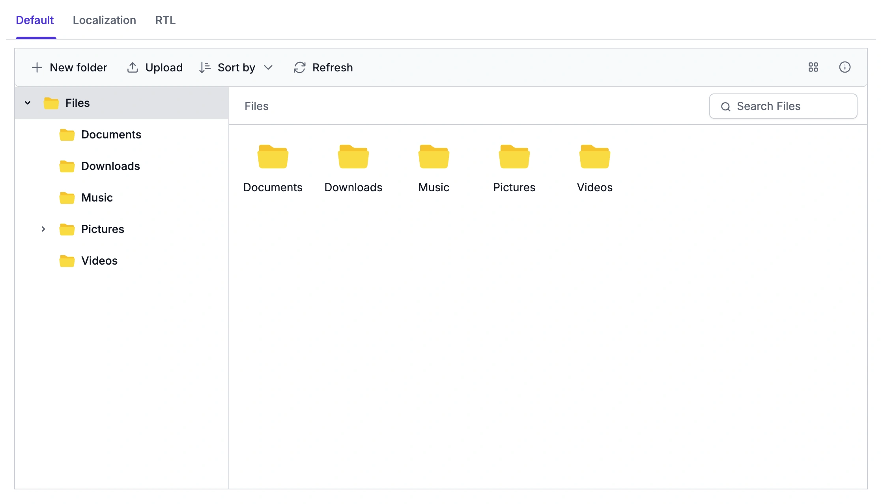The image size is (882, 504).
Task: Click the Music name under the large folder
Action: pos(434,187)
